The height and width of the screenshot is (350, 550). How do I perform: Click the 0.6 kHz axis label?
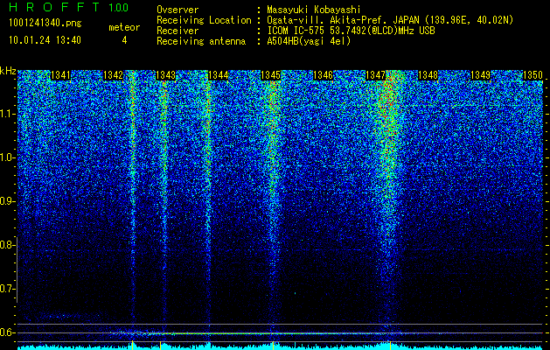[x=7, y=332]
